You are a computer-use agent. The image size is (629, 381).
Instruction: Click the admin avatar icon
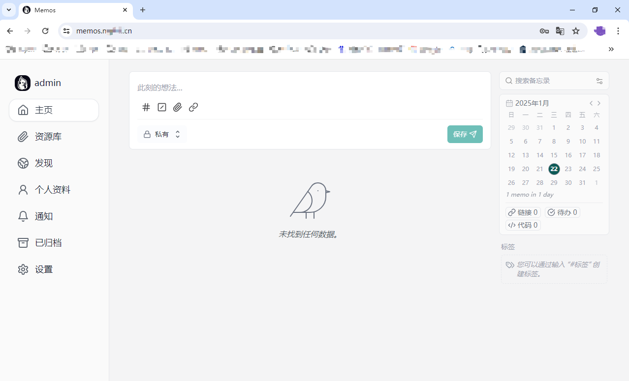(23, 83)
